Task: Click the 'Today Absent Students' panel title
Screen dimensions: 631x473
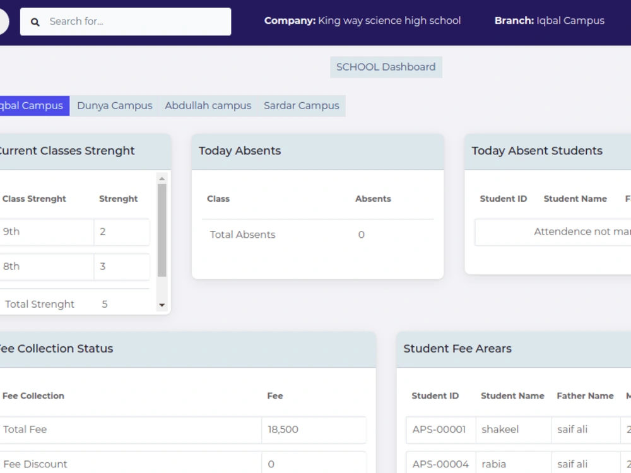Action: pyautogui.click(x=537, y=151)
